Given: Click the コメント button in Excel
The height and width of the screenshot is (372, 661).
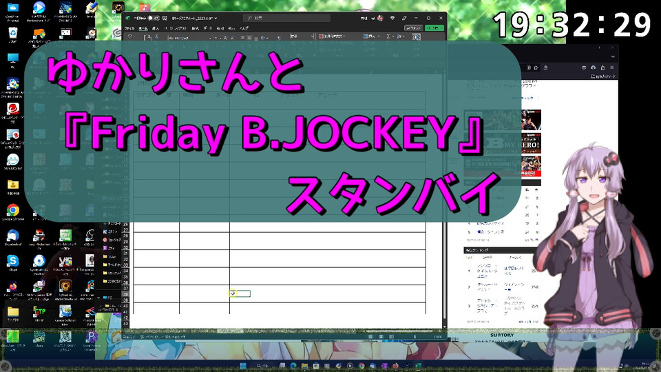Looking at the screenshot, I should click(413, 28).
